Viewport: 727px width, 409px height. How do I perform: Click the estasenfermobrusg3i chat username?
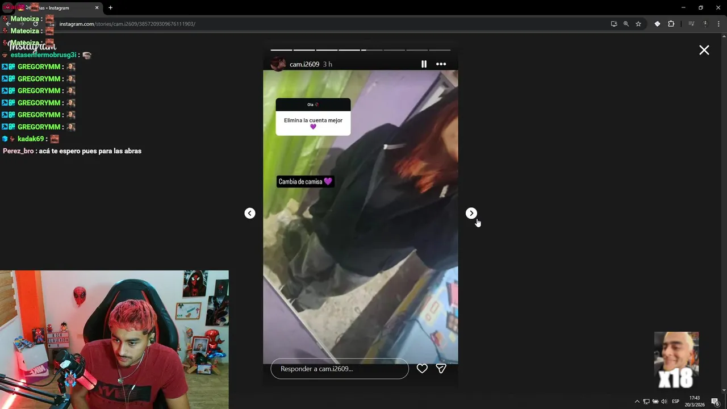click(43, 55)
